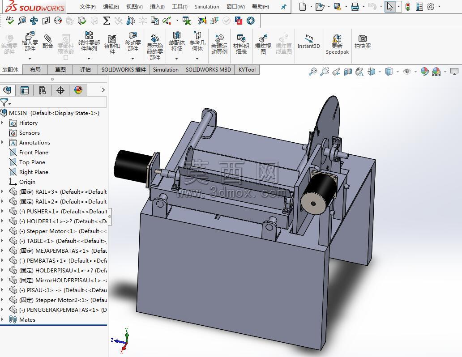Open the Exploded View tool
Viewport: 462px width, 357px height.
263,44
